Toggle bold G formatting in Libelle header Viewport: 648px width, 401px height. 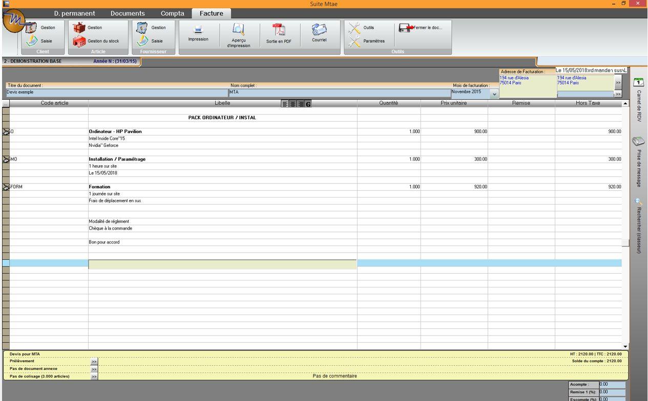click(308, 104)
